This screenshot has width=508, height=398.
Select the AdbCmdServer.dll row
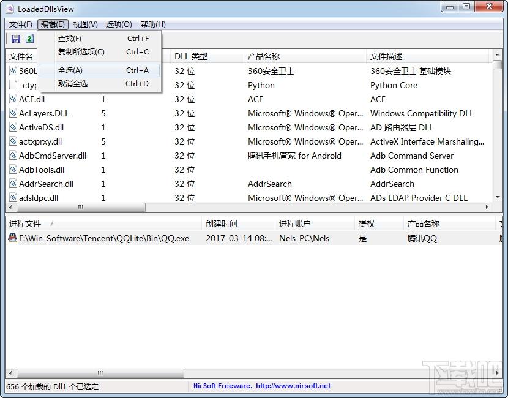pos(249,156)
